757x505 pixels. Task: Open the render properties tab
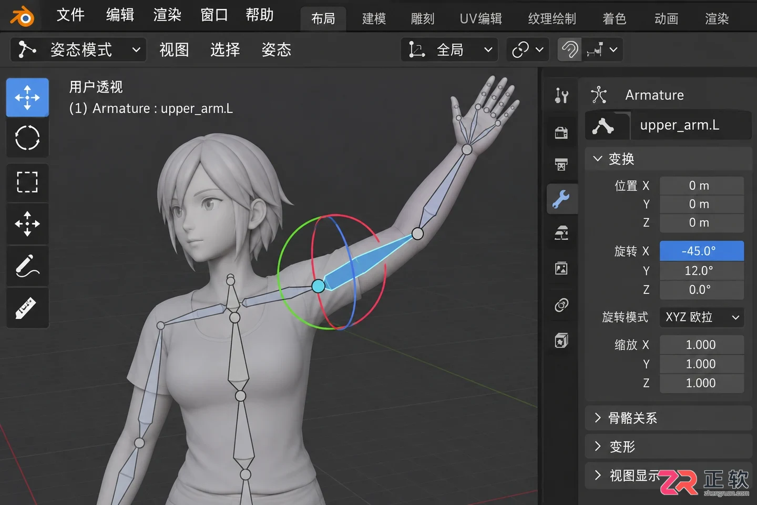tap(561, 132)
